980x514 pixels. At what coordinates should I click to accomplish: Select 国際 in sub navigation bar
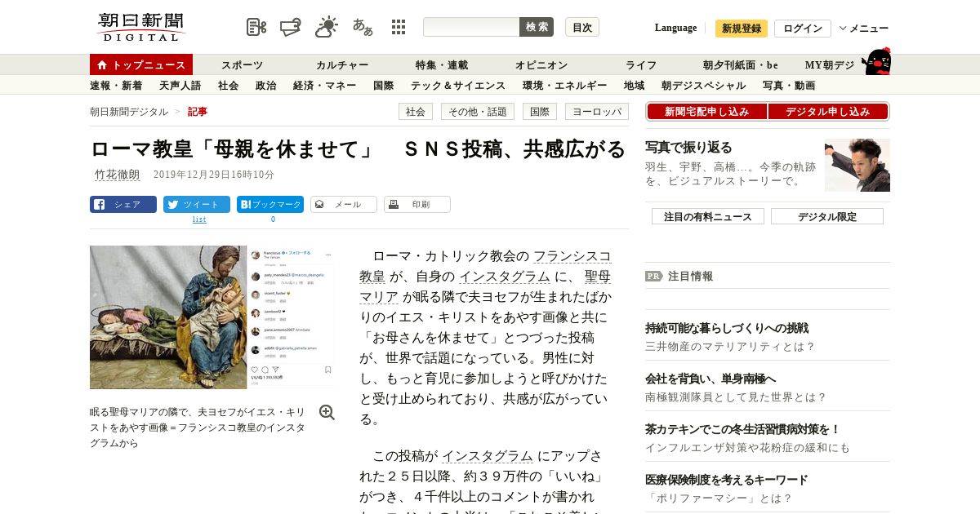383,85
